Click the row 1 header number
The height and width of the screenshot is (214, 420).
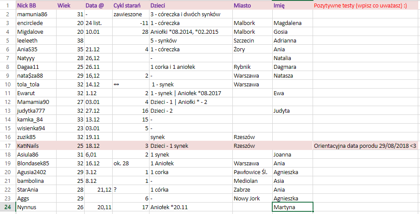point(7,6)
